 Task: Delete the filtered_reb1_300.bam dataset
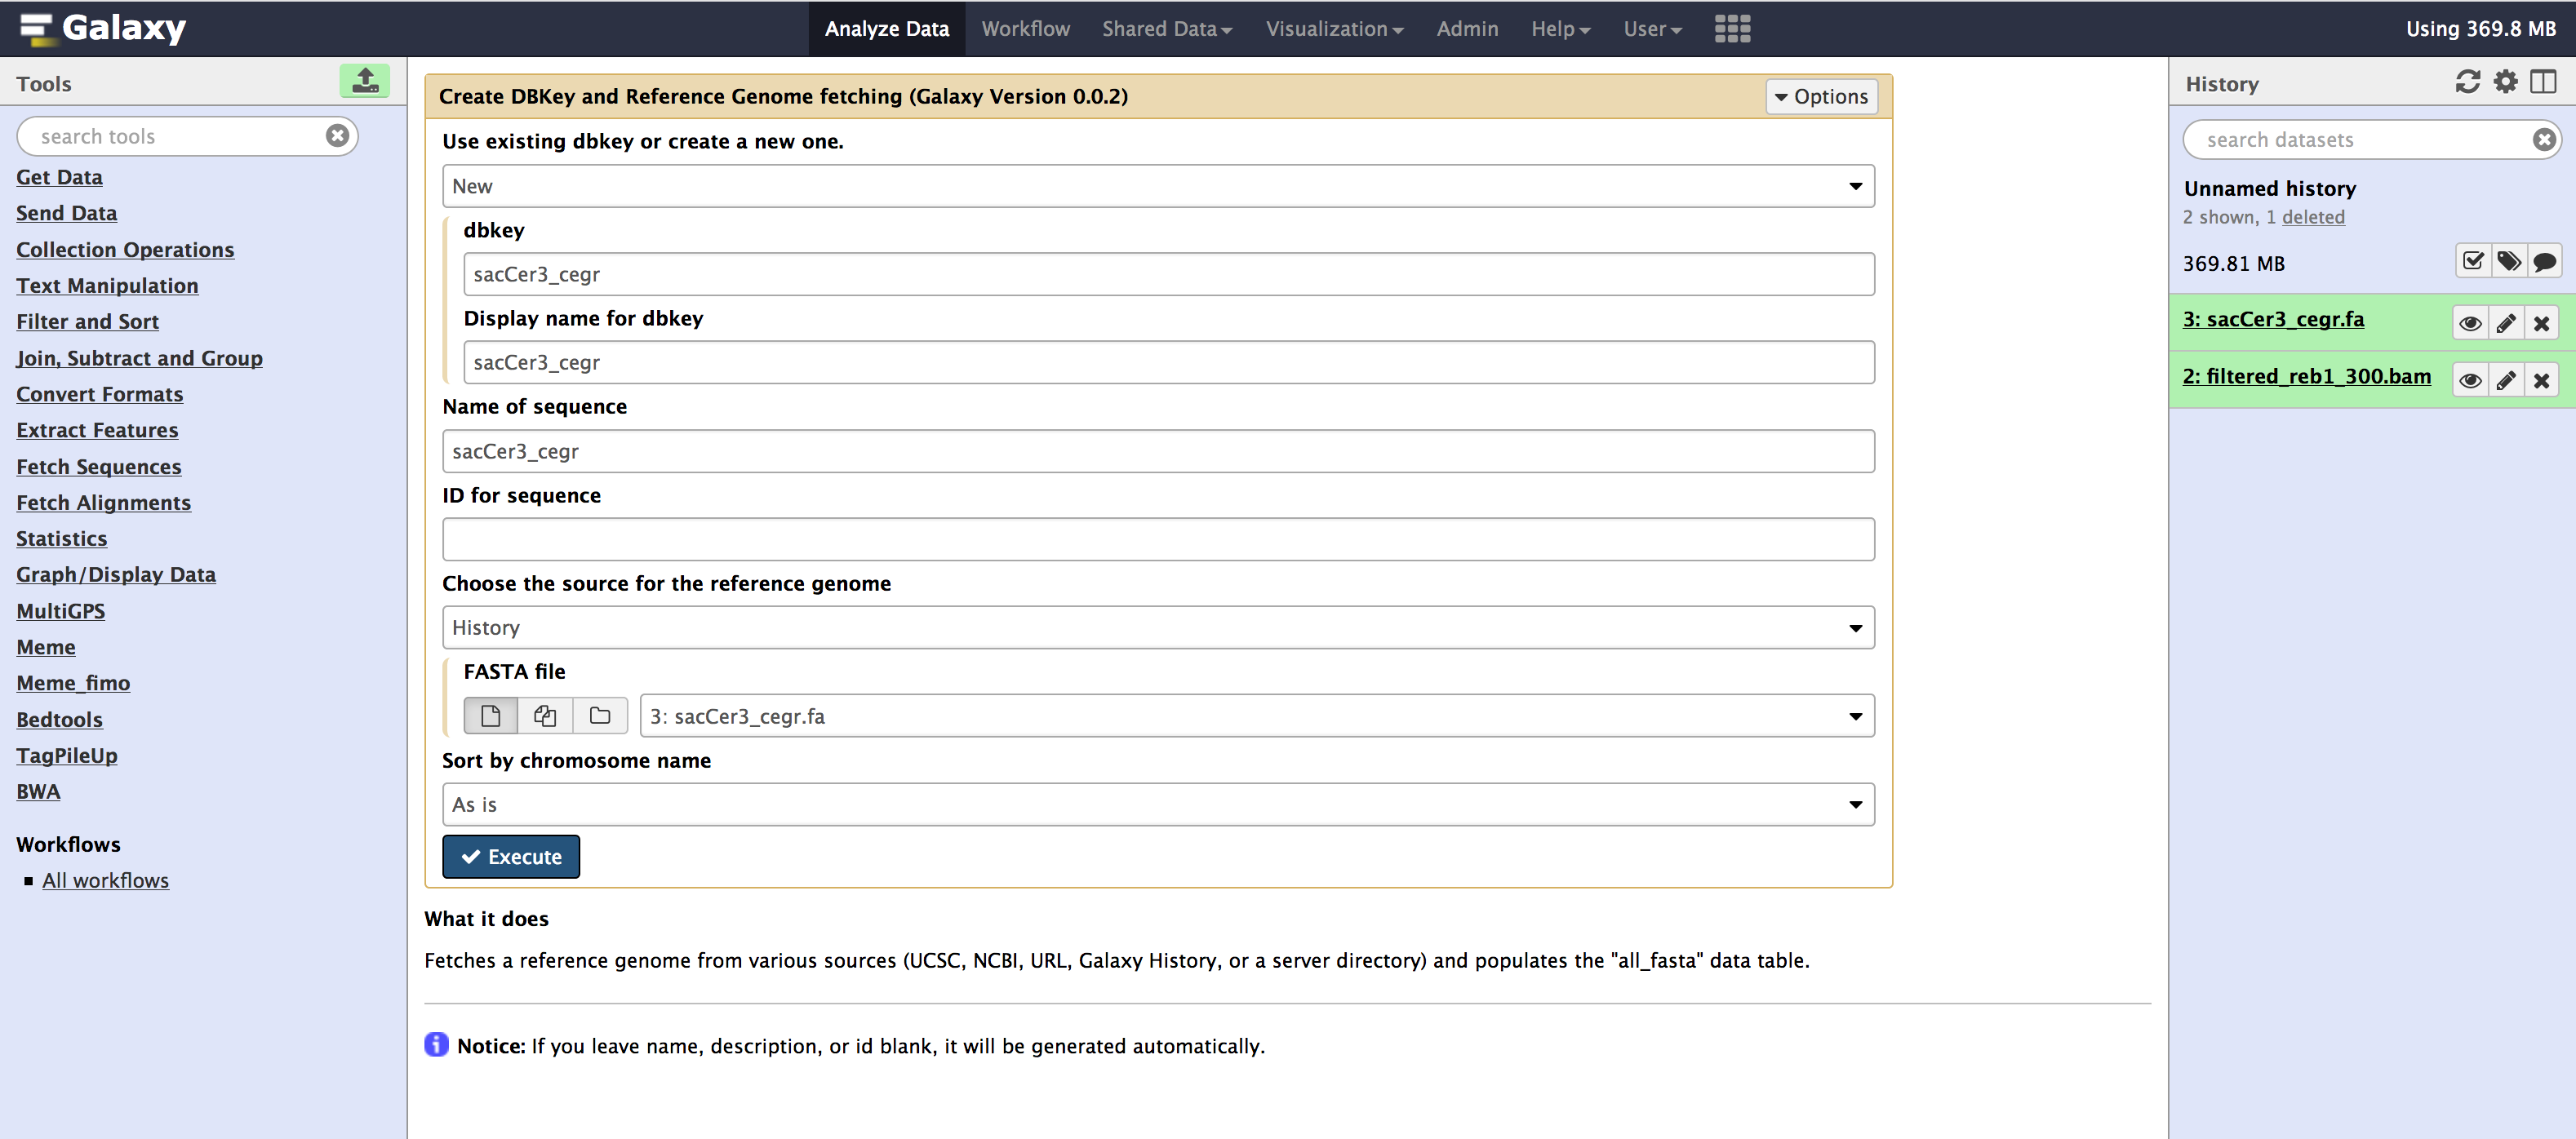2541,380
